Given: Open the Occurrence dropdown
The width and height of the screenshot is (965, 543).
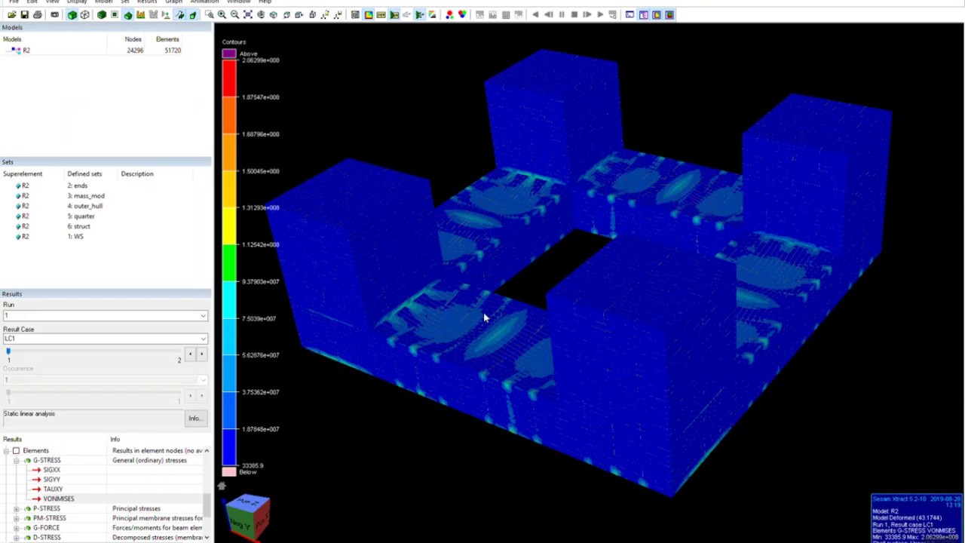Looking at the screenshot, I should [203, 379].
